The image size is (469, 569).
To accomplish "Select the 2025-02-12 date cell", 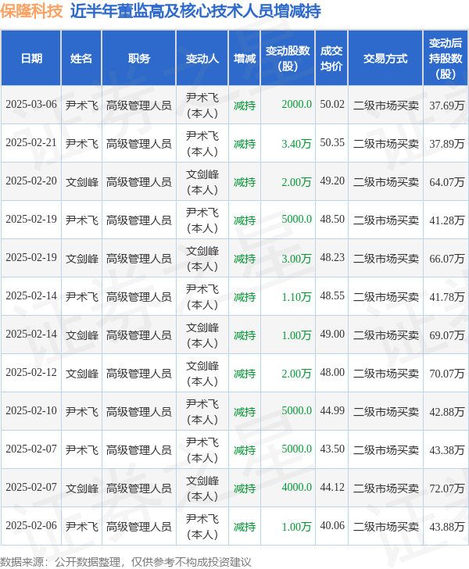I will click(x=31, y=373).
